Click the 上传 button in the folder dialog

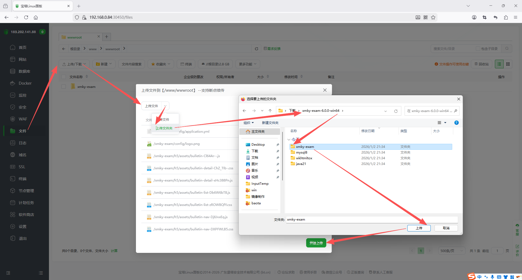point(419,228)
